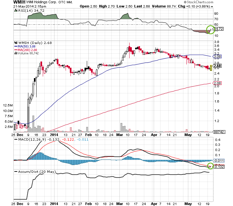Viewport: 233px width, 206px height.
Task: Click the Open 2.50 quote value
Action: click(x=88, y=7)
